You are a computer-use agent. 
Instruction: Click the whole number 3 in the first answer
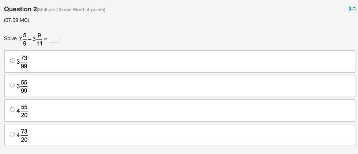(18, 62)
